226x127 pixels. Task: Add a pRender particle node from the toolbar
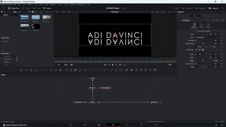point(121,70)
